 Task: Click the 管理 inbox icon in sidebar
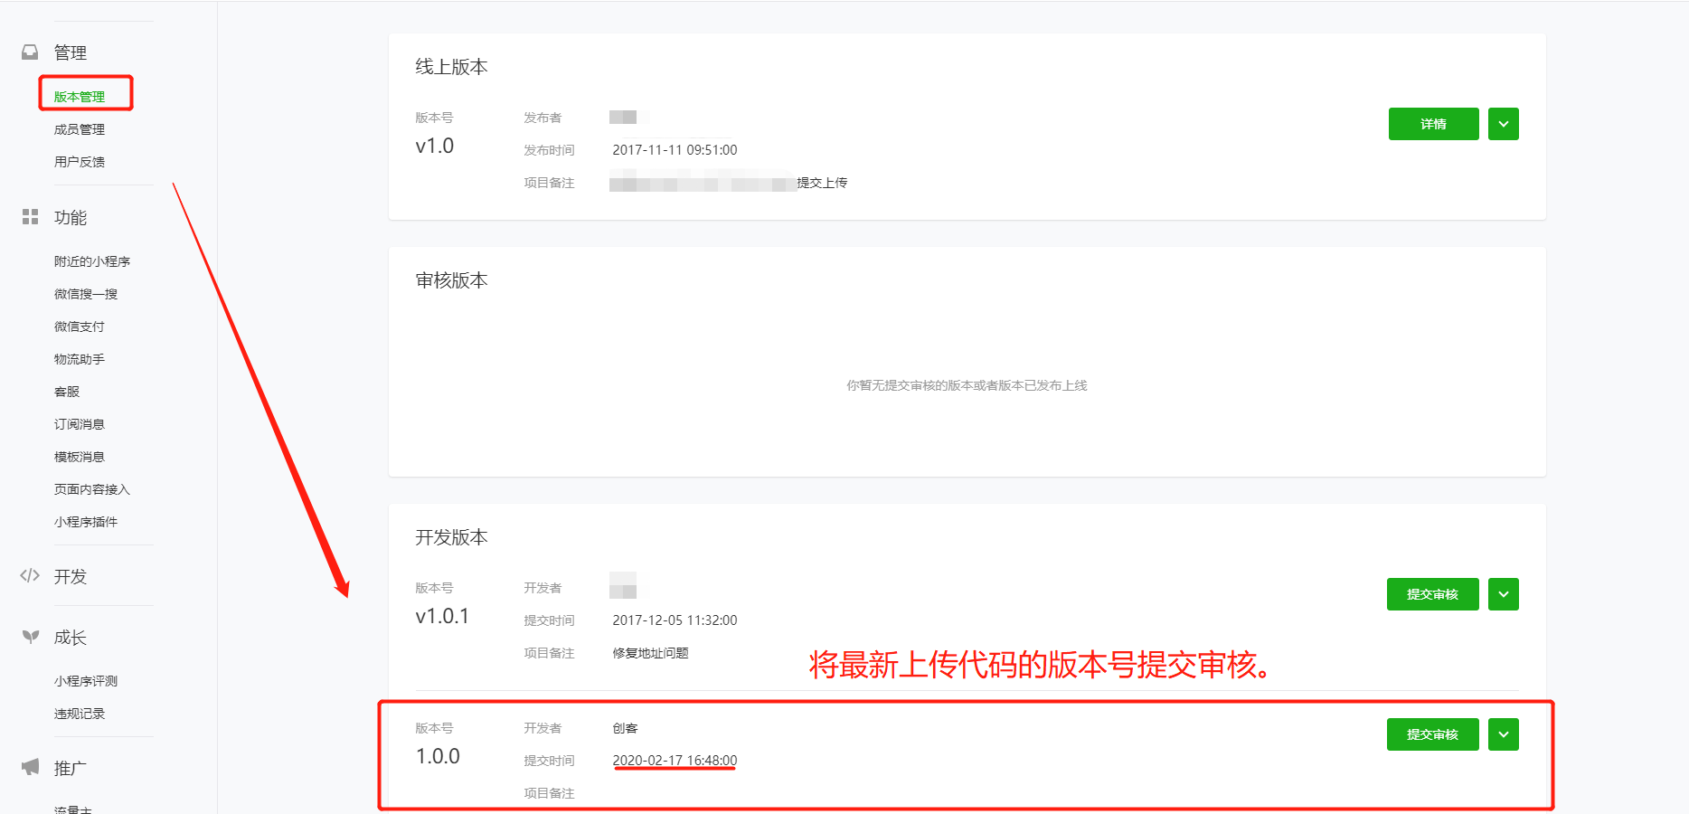(30, 52)
